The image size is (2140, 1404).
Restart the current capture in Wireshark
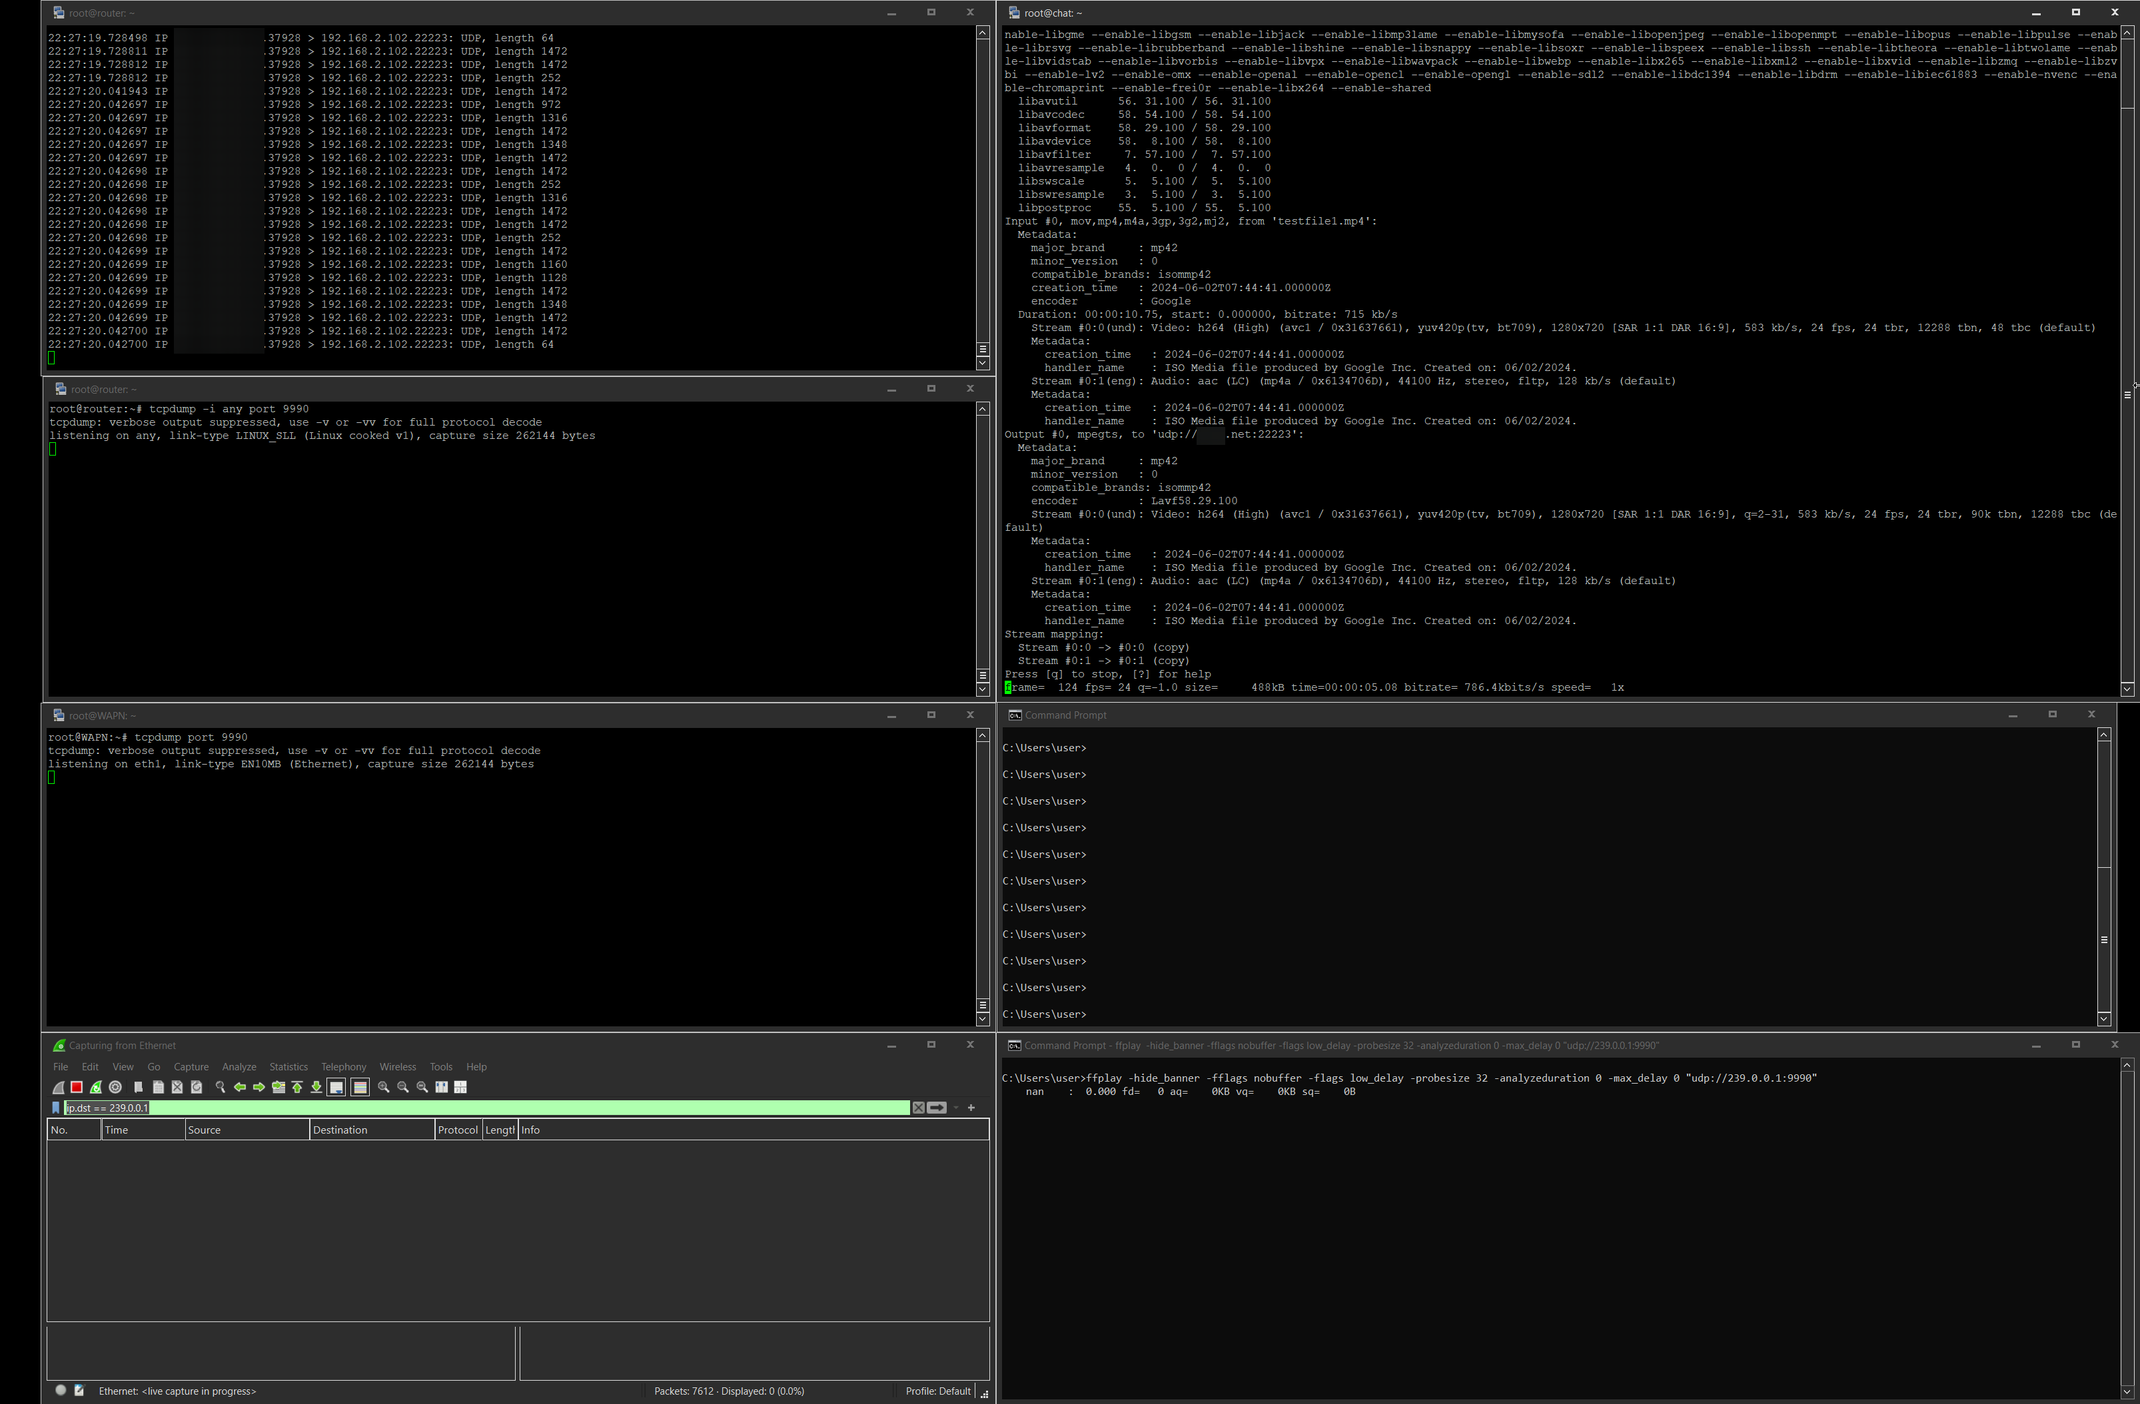point(96,1087)
